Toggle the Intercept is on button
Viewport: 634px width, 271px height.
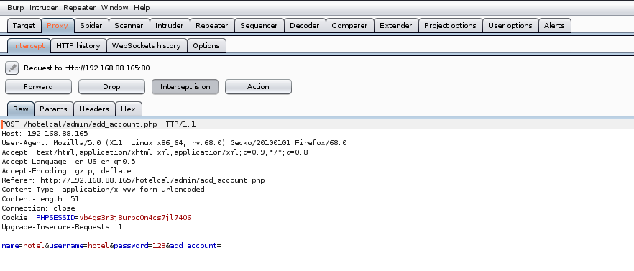pyautogui.click(x=185, y=86)
